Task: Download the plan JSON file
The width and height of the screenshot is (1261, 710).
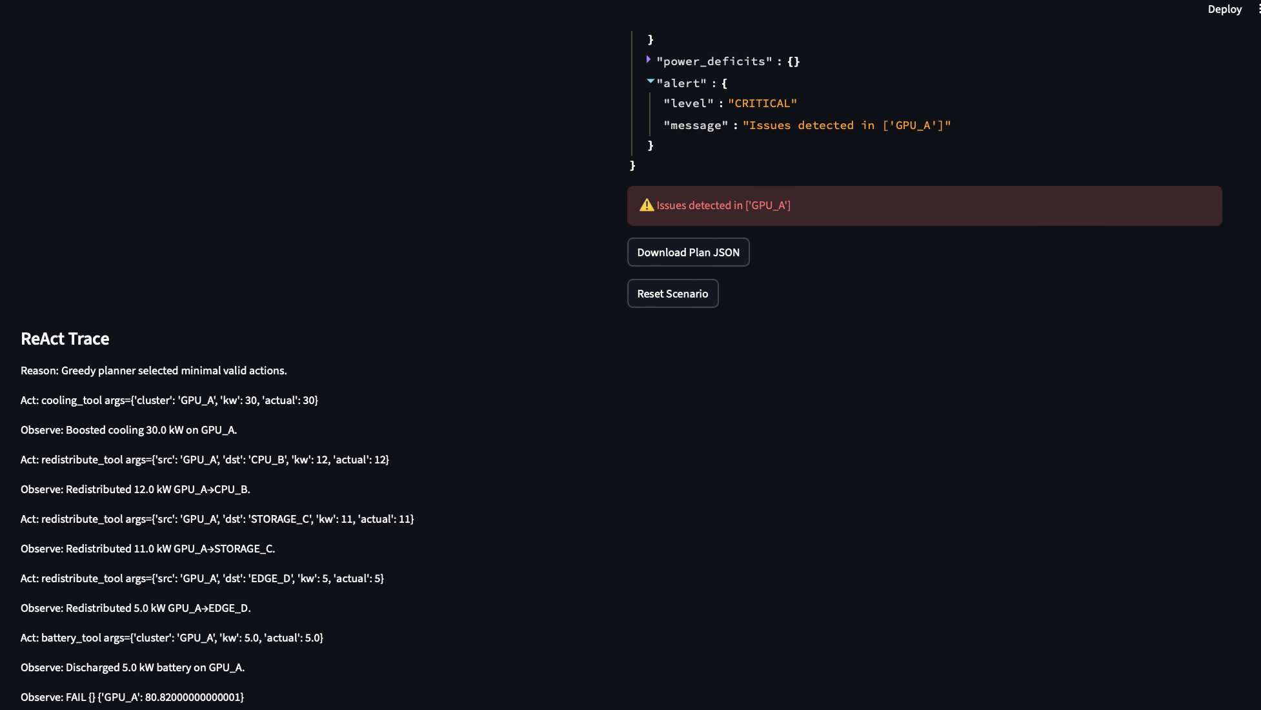Action: [x=688, y=252]
